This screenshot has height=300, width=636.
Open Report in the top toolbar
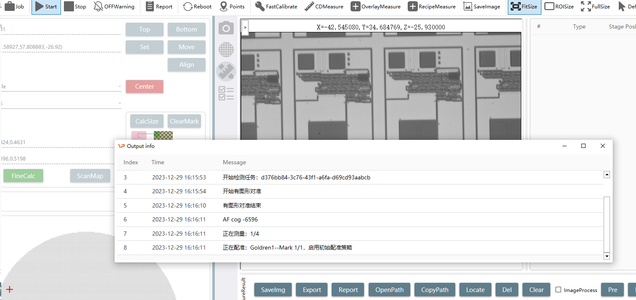[159, 7]
